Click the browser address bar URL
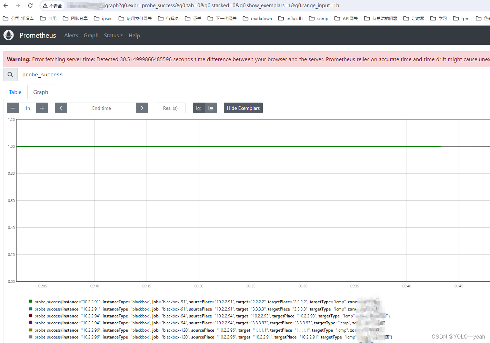 click(x=222, y=6)
